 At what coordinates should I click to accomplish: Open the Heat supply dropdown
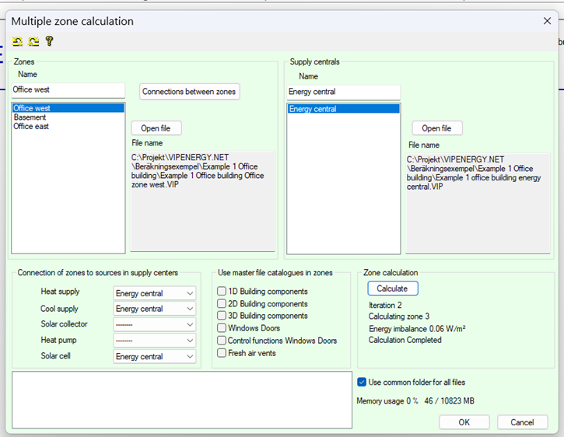pyautogui.click(x=154, y=293)
